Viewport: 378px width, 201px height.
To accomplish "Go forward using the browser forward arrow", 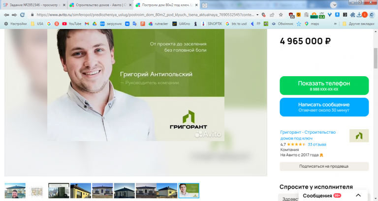I will (x=14, y=15).
